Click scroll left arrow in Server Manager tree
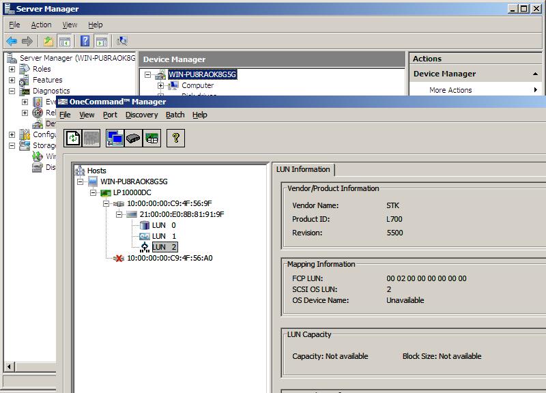 pos(10,366)
